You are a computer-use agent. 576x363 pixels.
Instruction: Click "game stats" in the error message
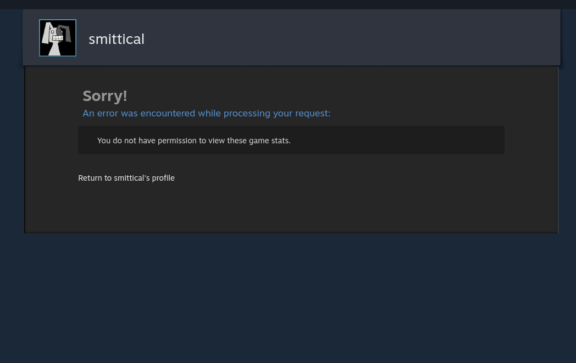pyautogui.click(x=269, y=141)
